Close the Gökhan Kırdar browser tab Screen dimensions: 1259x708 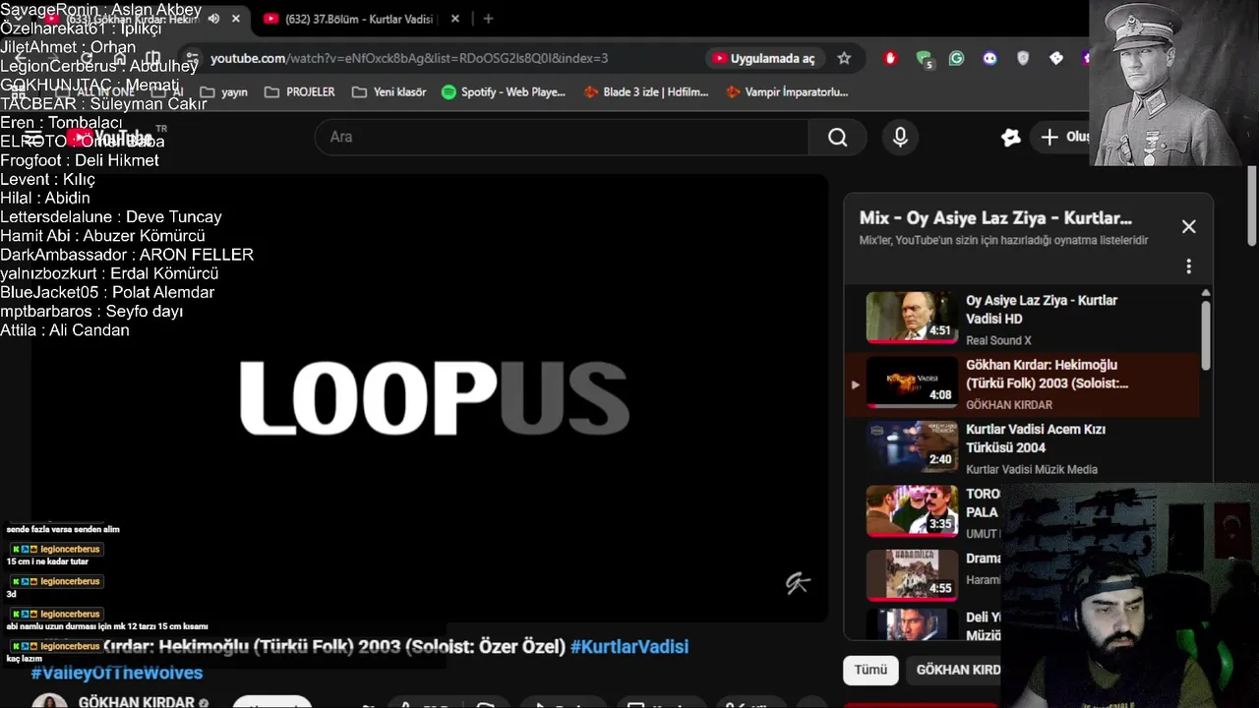[x=235, y=19]
